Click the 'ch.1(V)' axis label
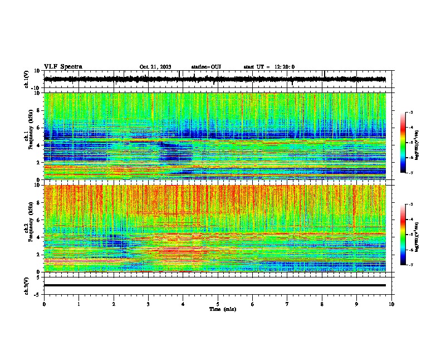This screenshot has height=341, width=441. [27, 79]
